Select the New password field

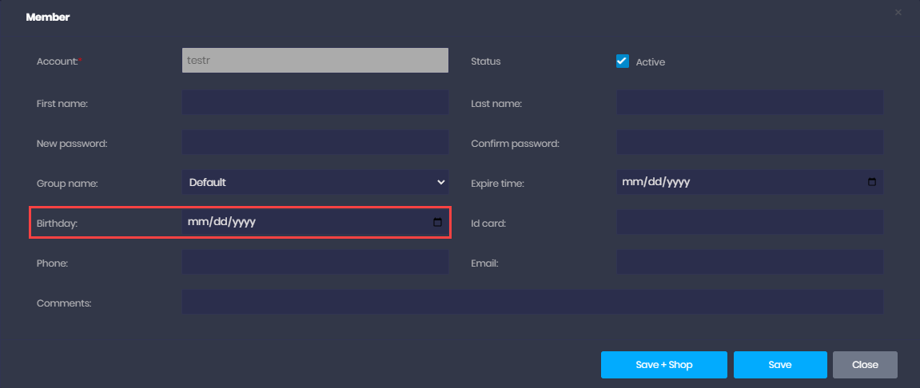(315, 142)
